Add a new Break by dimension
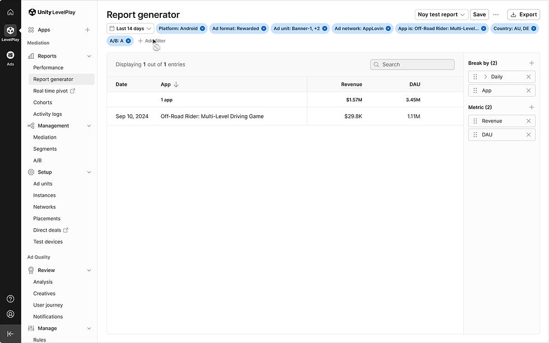This screenshot has width=549, height=343. (532, 63)
